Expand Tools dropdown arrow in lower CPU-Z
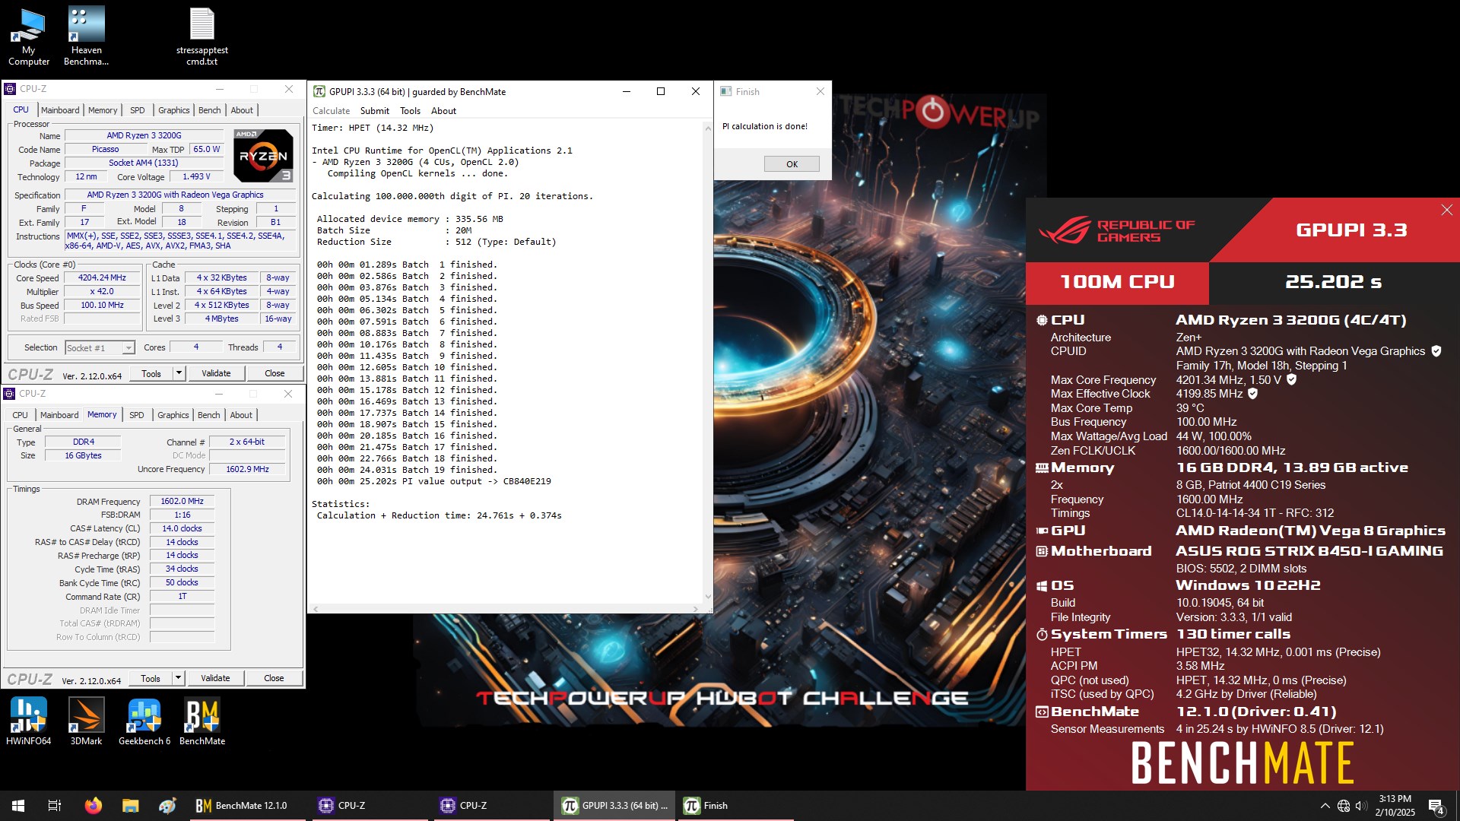Viewport: 1460px width, 821px height. (x=178, y=678)
